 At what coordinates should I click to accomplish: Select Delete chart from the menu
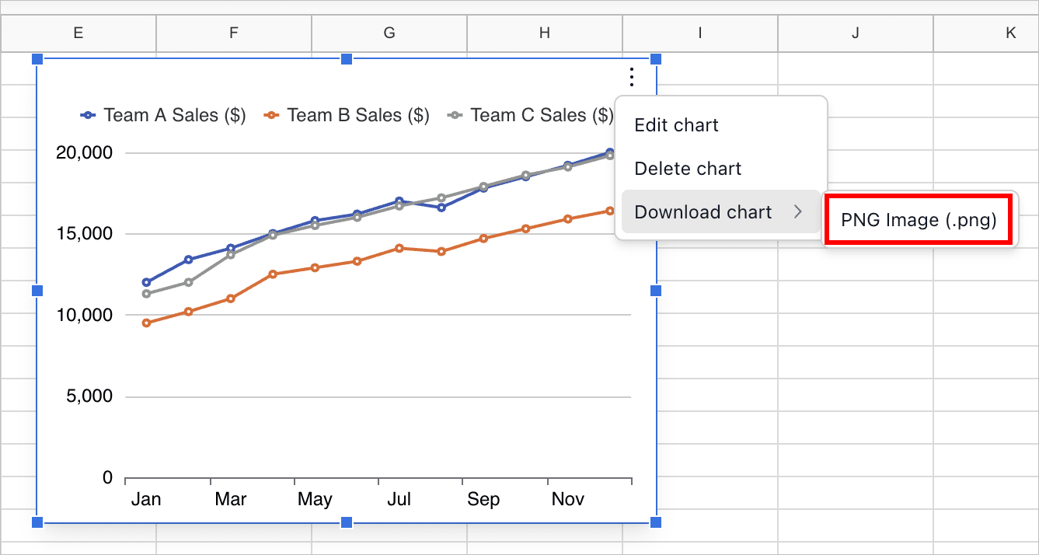pyautogui.click(x=689, y=169)
